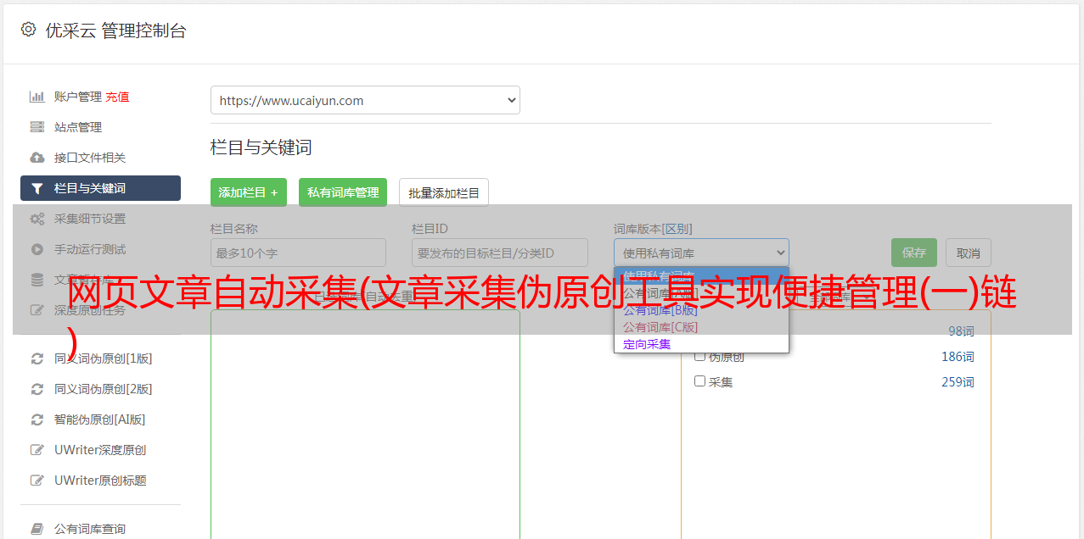Open the 词库版本 dropdown showing 使用私有词库

tap(701, 253)
